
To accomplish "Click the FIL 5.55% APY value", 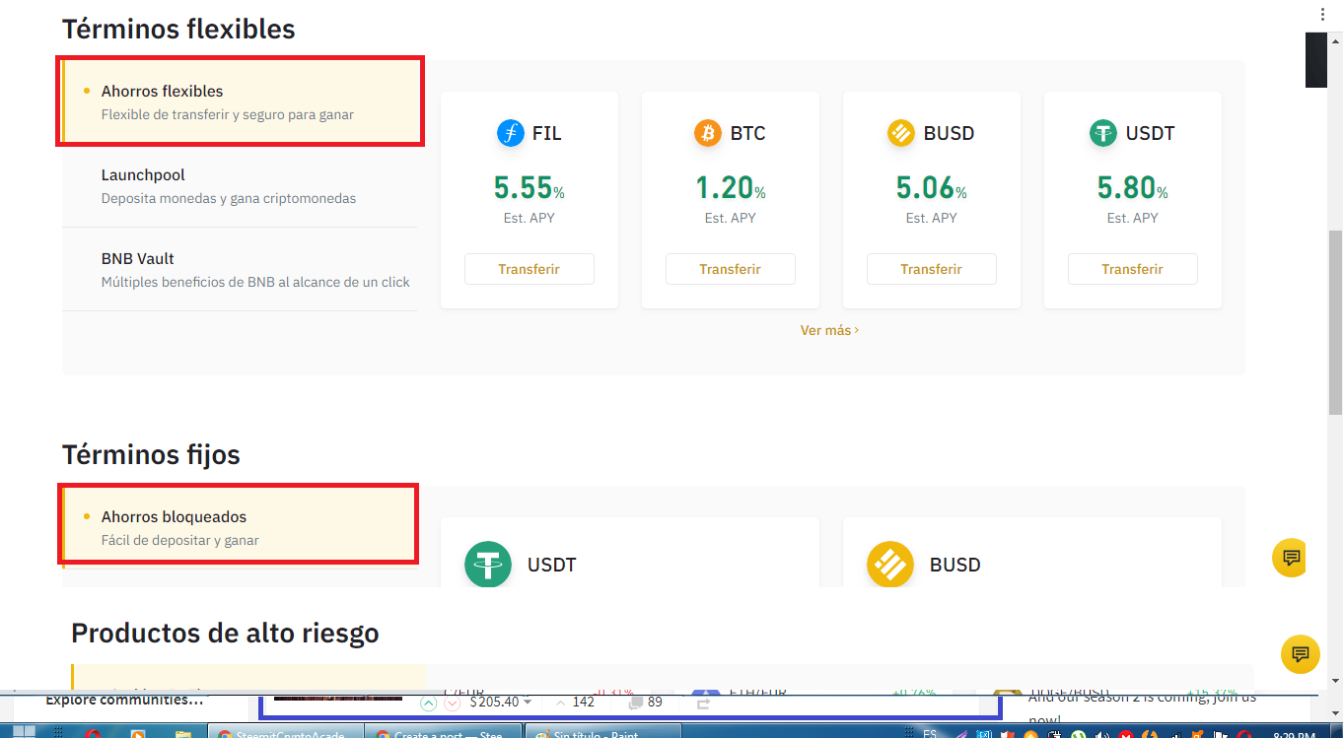I will coord(530,187).
